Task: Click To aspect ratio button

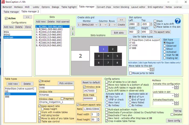Action: coord(162,32)
